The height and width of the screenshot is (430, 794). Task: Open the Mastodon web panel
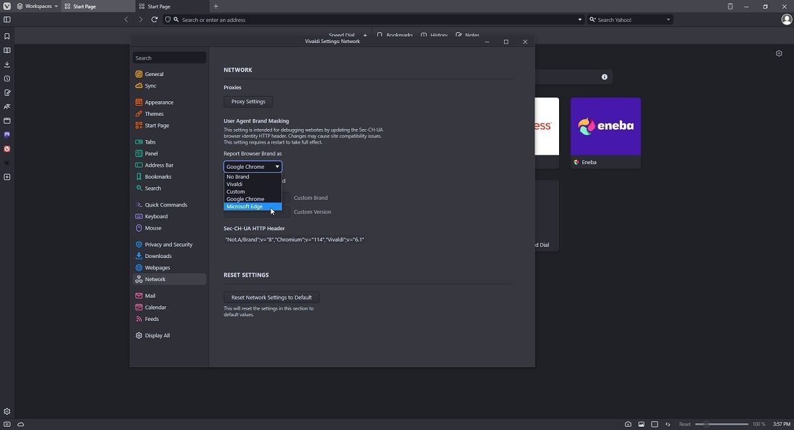pyautogui.click(x=7, y=134)
